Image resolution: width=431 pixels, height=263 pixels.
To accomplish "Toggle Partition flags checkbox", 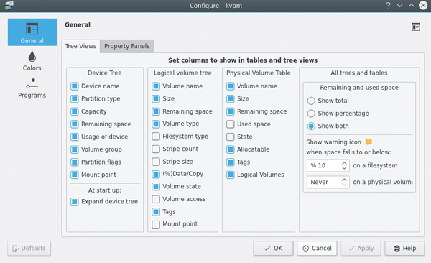I will point(75,162).
